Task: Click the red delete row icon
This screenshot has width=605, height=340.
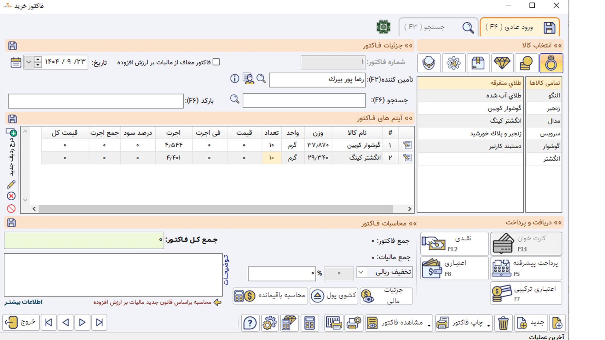Action: (11, 196)
